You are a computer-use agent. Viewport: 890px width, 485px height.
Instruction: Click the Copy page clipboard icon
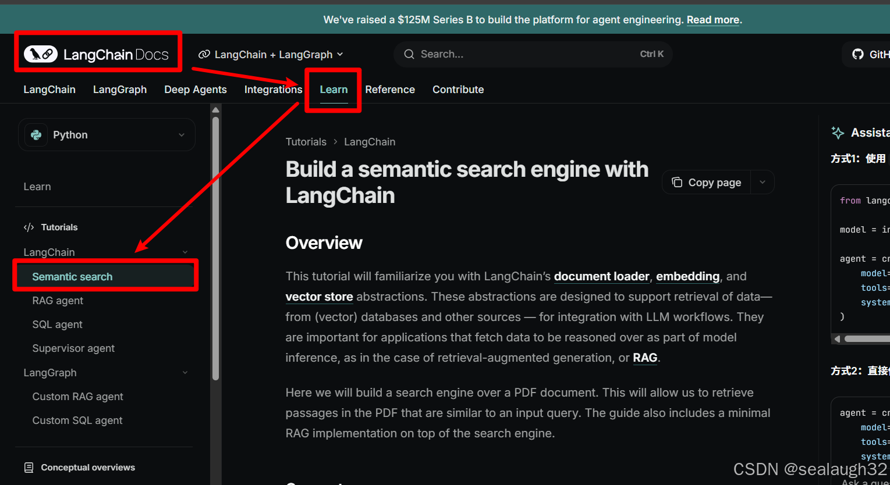677,182
